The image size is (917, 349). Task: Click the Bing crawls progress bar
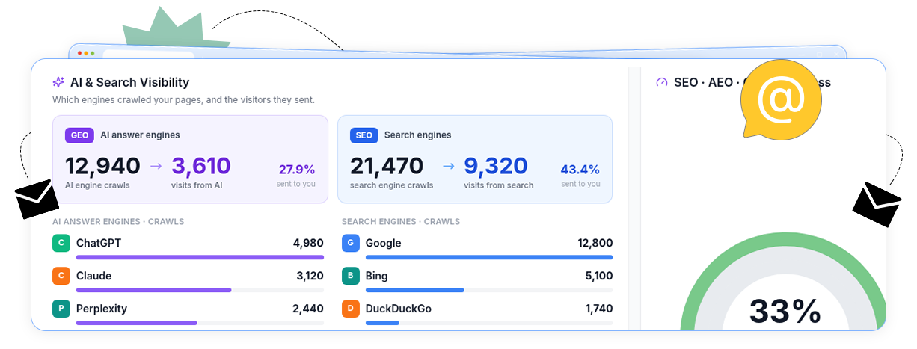(489, 290)
